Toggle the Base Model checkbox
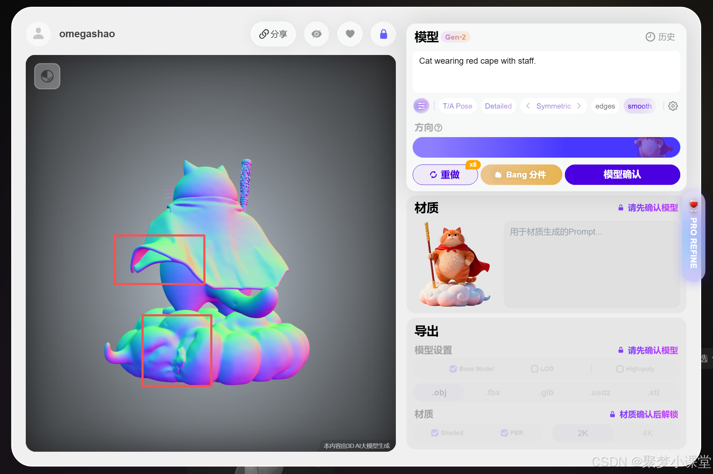 (453, 369)
